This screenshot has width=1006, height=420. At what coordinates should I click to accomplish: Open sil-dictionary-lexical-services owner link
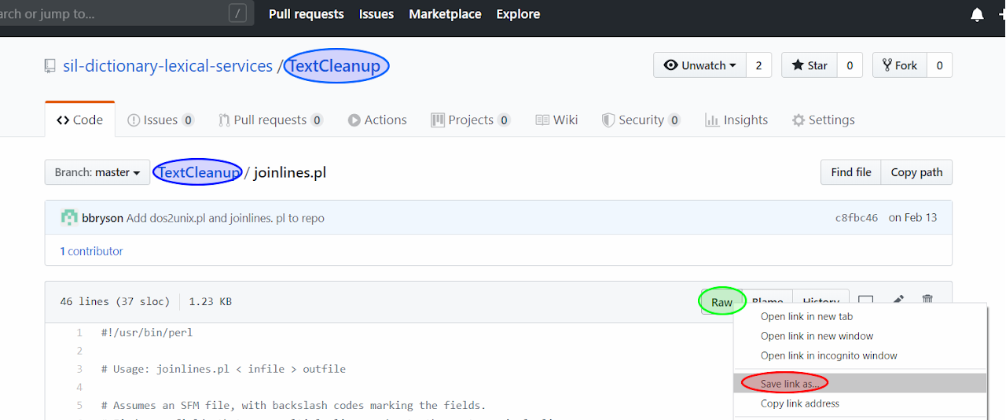click(167, 66)
